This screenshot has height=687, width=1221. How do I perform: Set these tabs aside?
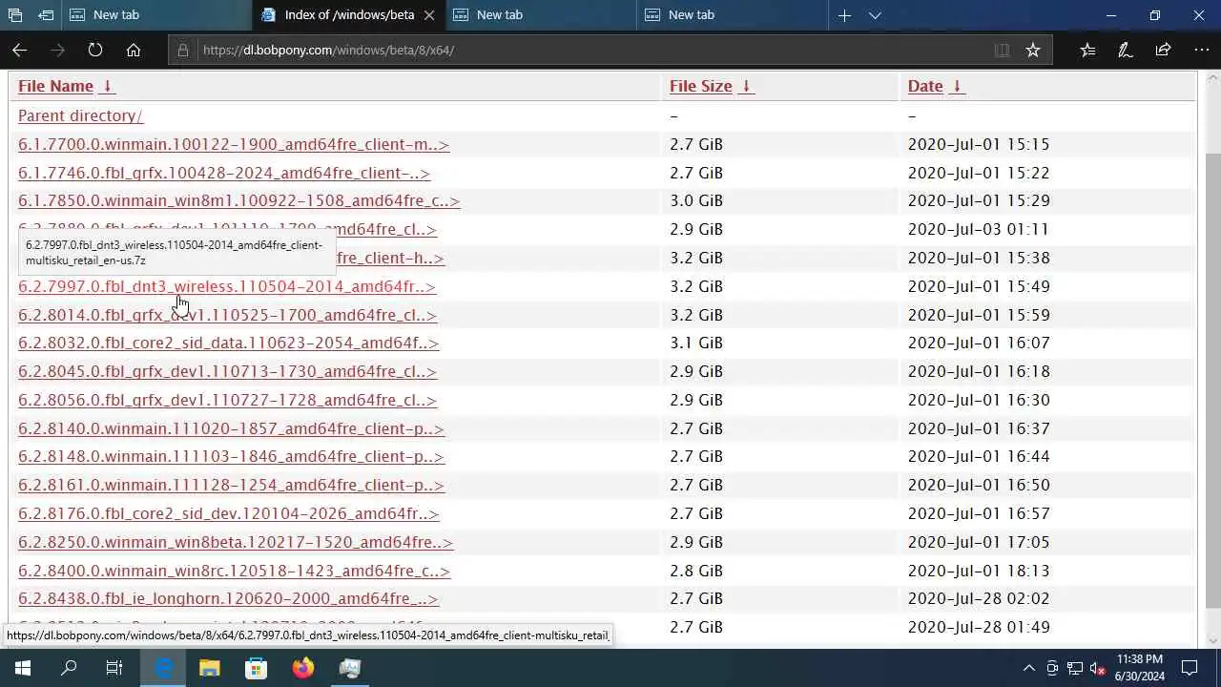point(46,15)
